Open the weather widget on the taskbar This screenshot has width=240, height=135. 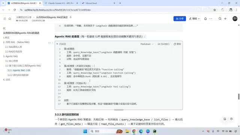pos(7,131)
